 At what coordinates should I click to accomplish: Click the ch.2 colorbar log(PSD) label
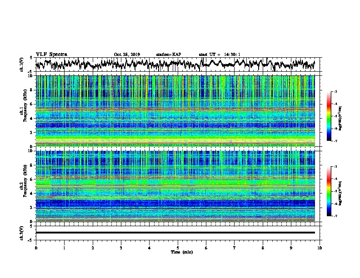[x=340, y=193]
